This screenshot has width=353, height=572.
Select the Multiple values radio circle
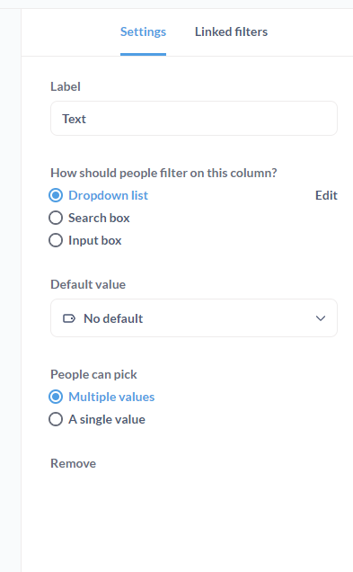[56, 397]
